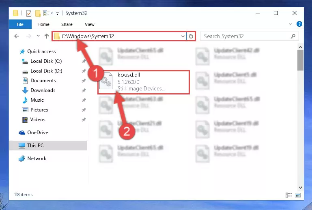Open the recent locations dropdown
The image size is (312, 210).
(38, 36)
